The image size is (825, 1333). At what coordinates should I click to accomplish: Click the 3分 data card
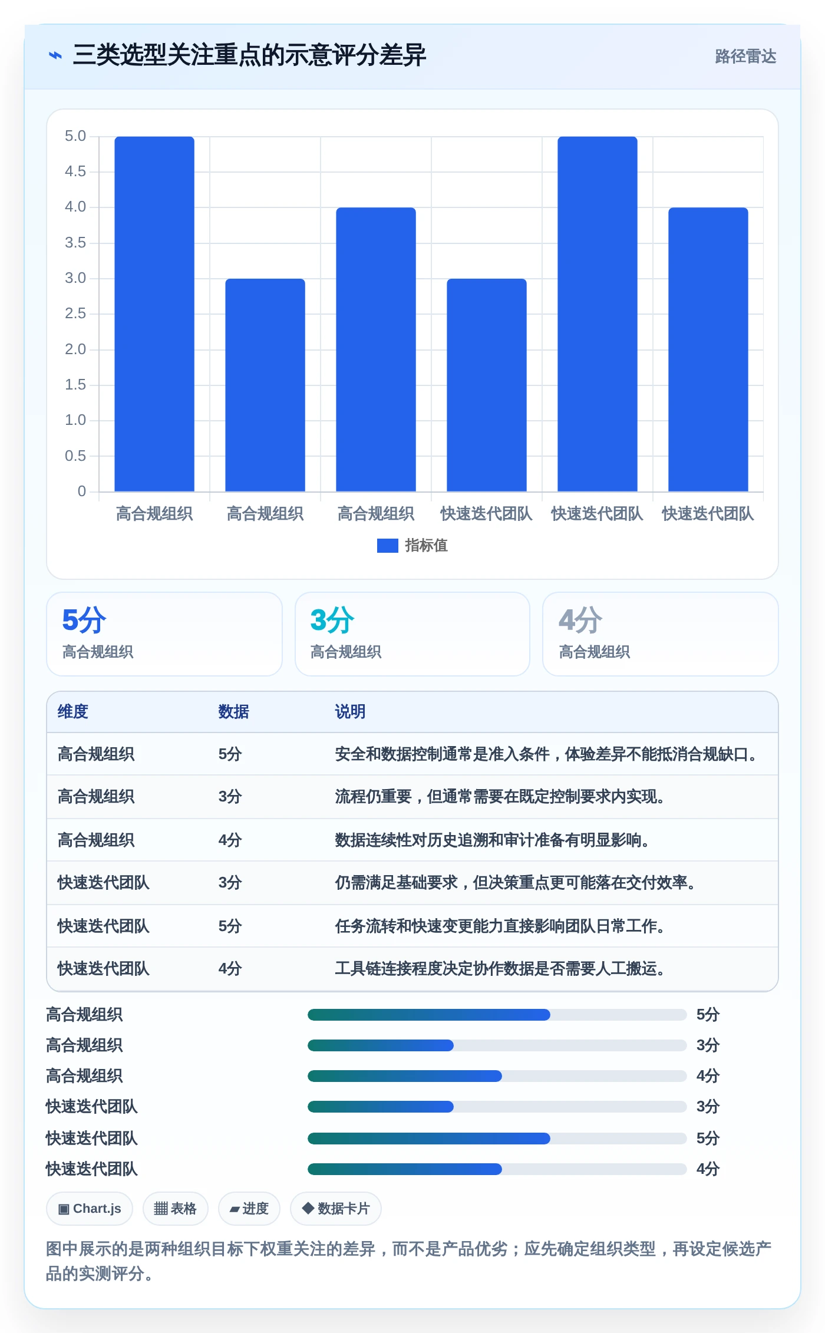tap(412, 634)
